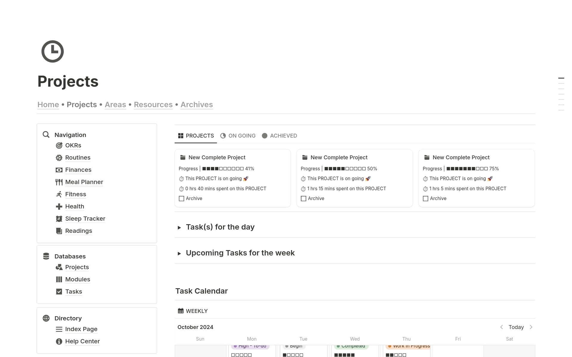Click the Readings book icon
The height and width of the screenshot is (357, 572).
[x=59, y=231]
